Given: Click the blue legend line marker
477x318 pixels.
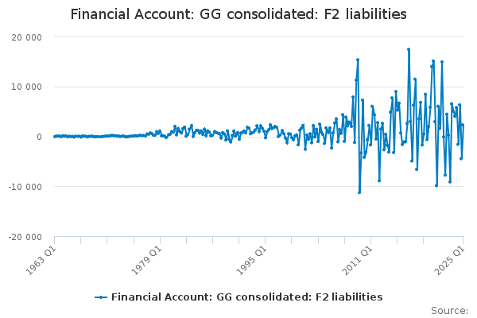Looking at the screenshot, I should (101, 297).
